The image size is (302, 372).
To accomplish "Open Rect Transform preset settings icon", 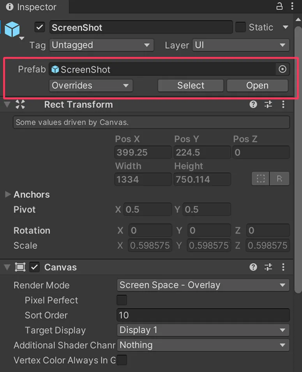I will click(268, 105).
